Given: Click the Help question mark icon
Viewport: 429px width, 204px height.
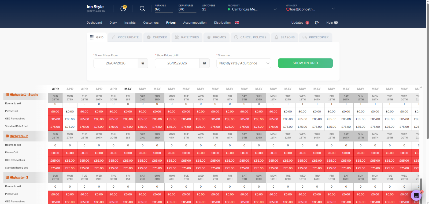Looking at the screenshot, I should (x=336, y=23).
